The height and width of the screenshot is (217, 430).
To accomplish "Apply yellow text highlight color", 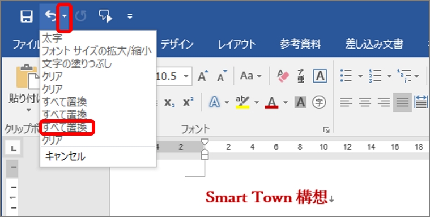I will click(242, 102).
